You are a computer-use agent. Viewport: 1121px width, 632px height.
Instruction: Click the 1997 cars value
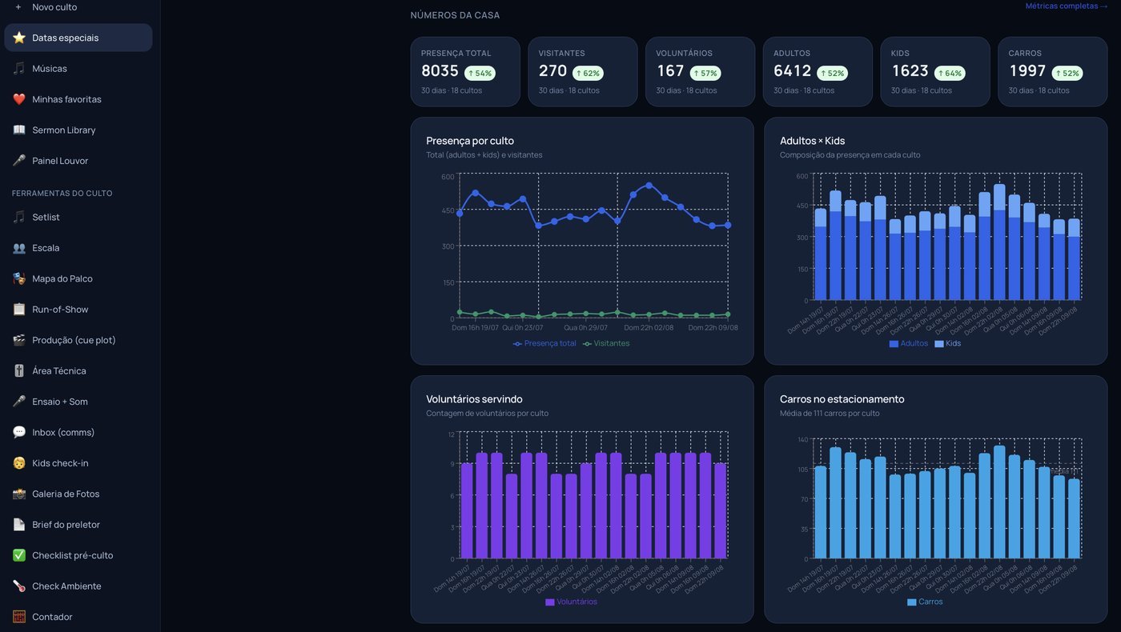click(1027, 71)
